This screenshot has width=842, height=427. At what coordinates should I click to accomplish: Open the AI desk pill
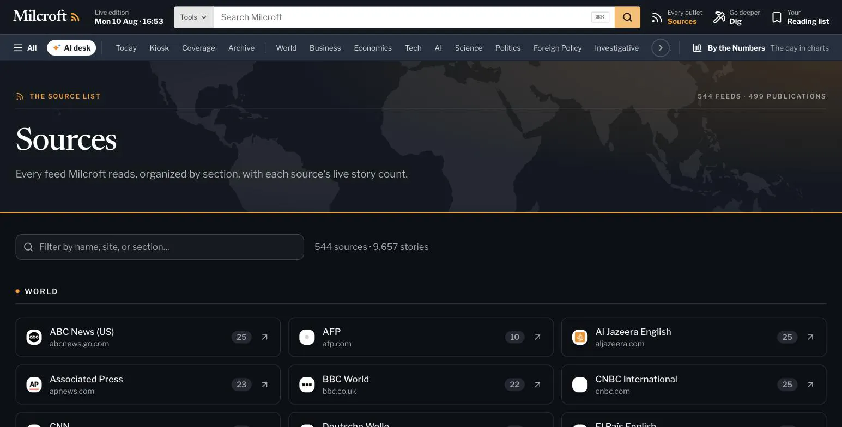click(71, 48)
